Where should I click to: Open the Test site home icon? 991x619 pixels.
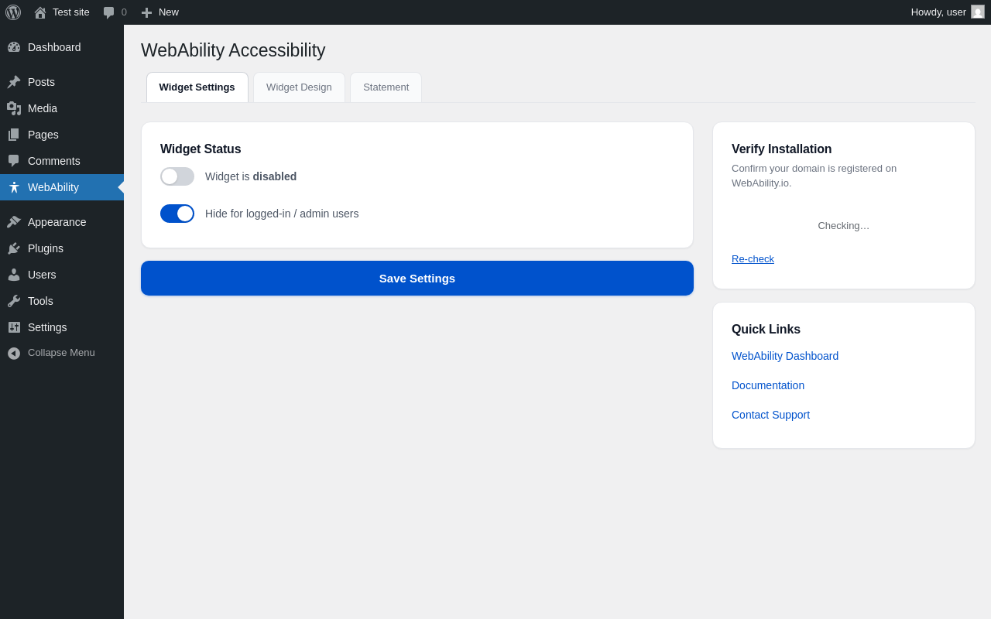coord(40,12)
